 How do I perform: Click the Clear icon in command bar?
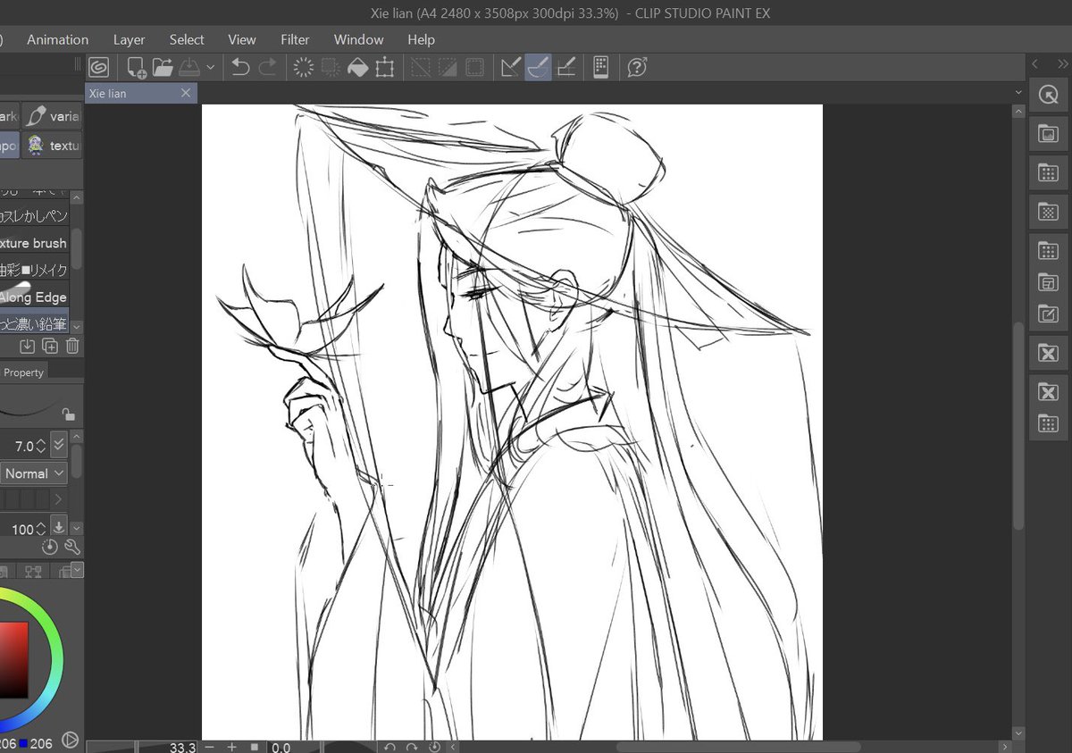pyautogui.click(x=304, y=67)
